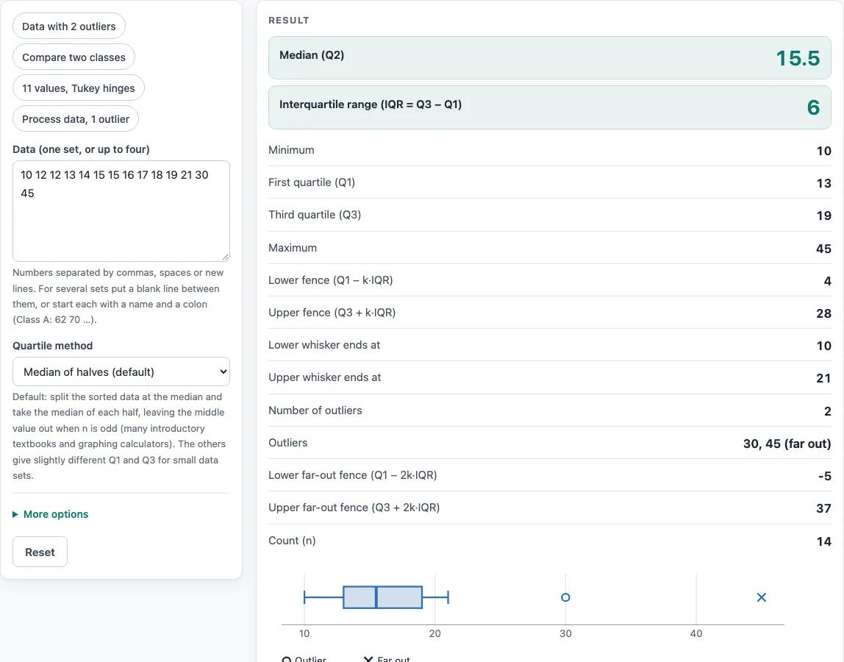Image resolution: width=844 pixels, height=662 pixels.
Task: Click the box of the box plot
Action: coord(383,597)
